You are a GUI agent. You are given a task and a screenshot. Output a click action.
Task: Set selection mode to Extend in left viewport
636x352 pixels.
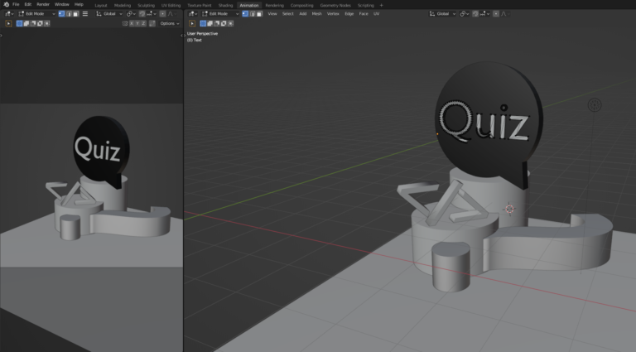pyautogui.click(x=26, y=23)
